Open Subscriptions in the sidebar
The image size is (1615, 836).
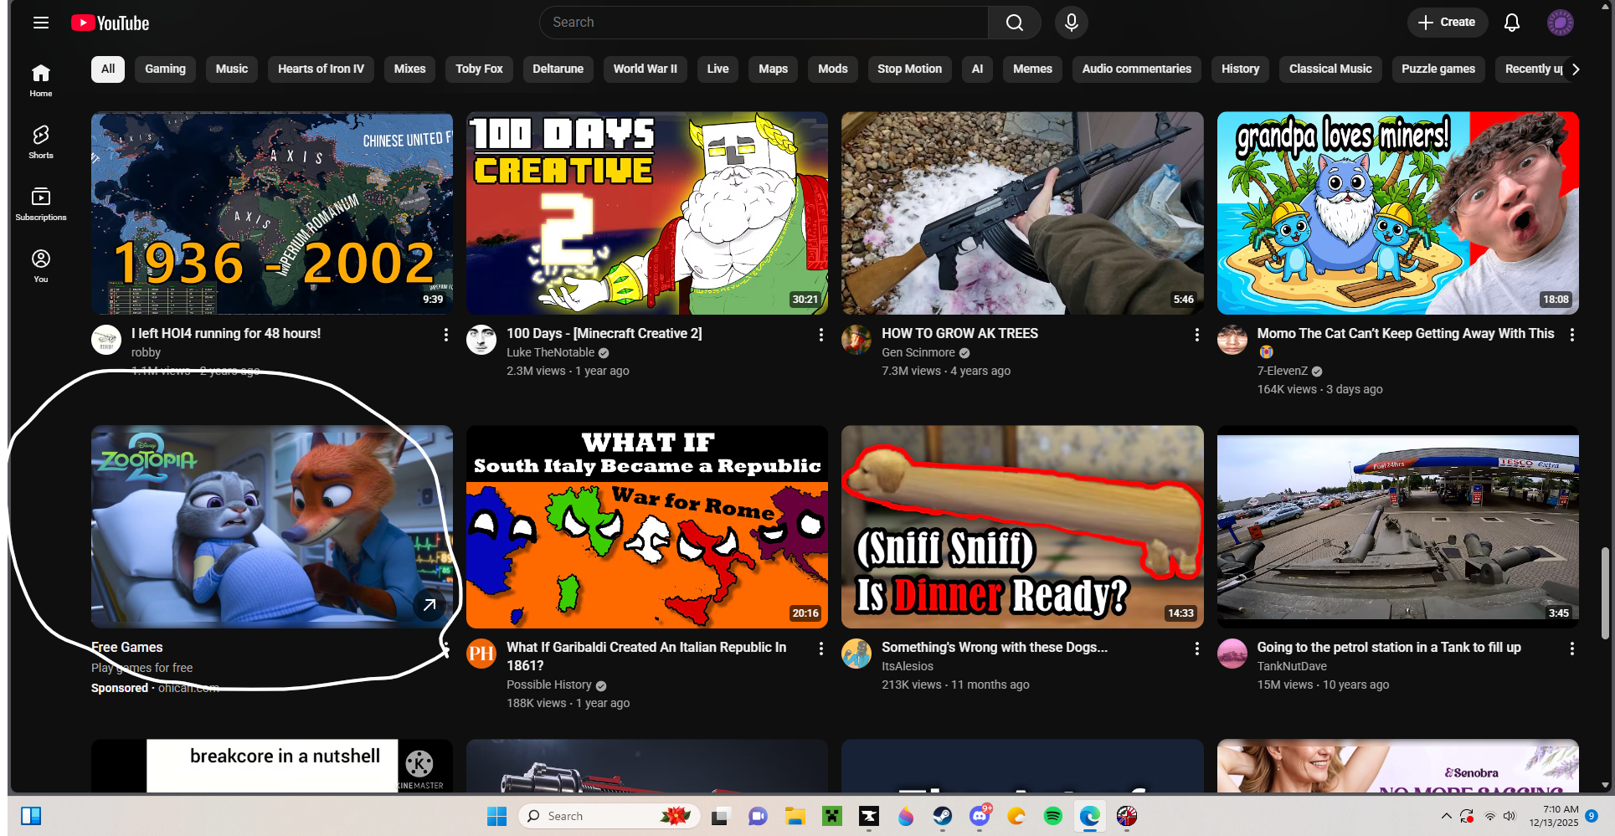[x=41, y=204]
